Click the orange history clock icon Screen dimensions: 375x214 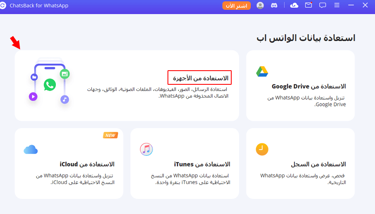(262, 149)
